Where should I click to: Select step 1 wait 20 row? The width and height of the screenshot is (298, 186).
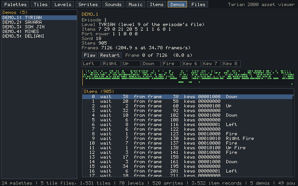[187, 101]
